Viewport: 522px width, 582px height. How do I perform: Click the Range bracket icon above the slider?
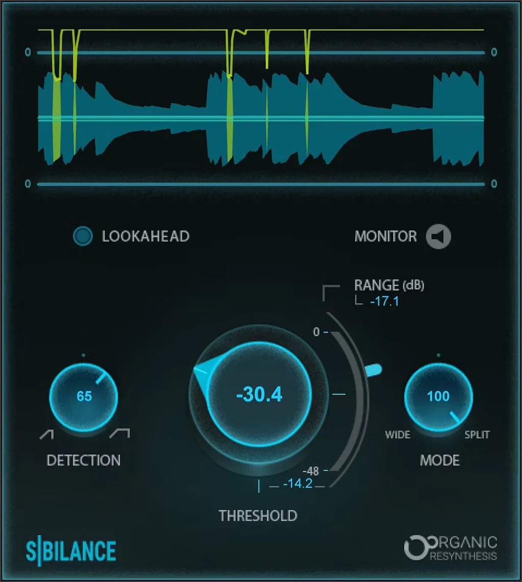click(331, 292)
